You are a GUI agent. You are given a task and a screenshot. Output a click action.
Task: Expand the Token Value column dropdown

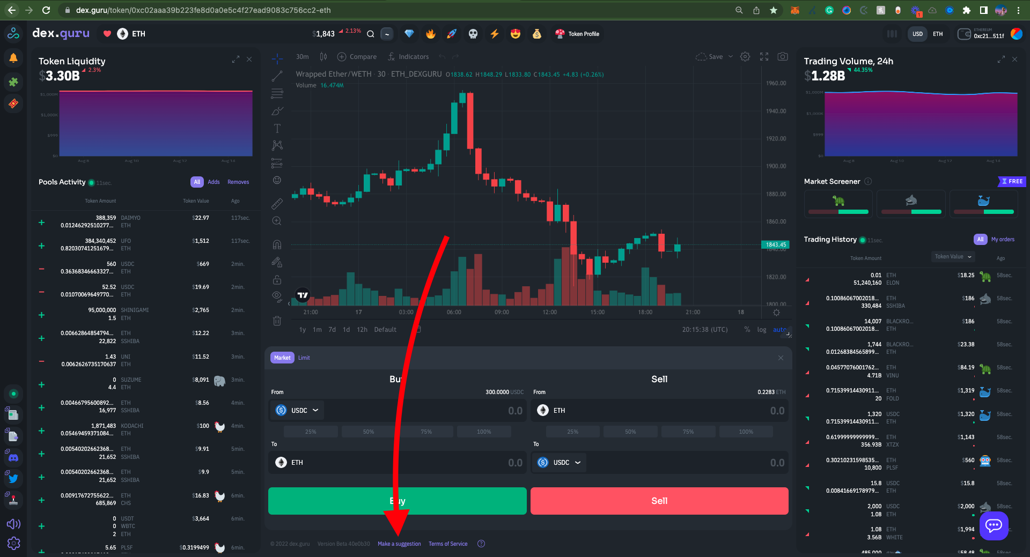tap(953, 257)
